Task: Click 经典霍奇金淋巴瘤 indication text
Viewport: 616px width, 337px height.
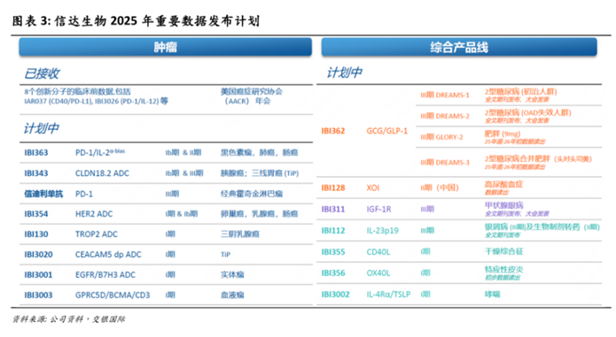Action: click(x=252, y=194)
